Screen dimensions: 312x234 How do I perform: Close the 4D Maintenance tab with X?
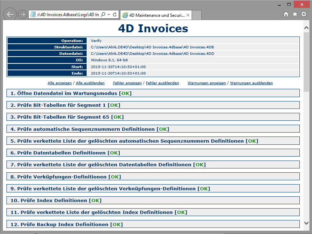pyautogui.click(x=188, y=15)
